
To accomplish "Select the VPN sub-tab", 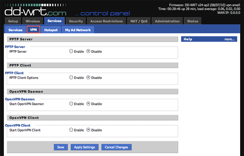I will (x=34, y=30).
